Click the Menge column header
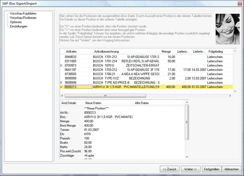Image resolution: width=244 pixels, height=176 pixels. click(168, 51)
